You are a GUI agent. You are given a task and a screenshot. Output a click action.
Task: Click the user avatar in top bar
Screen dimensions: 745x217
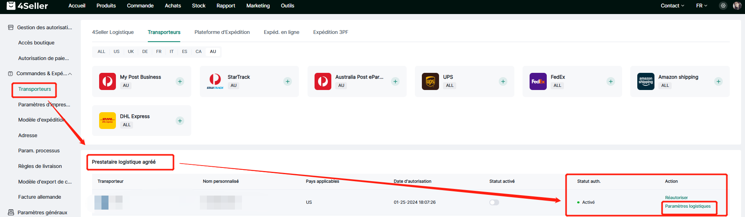[x=737, y=6]
